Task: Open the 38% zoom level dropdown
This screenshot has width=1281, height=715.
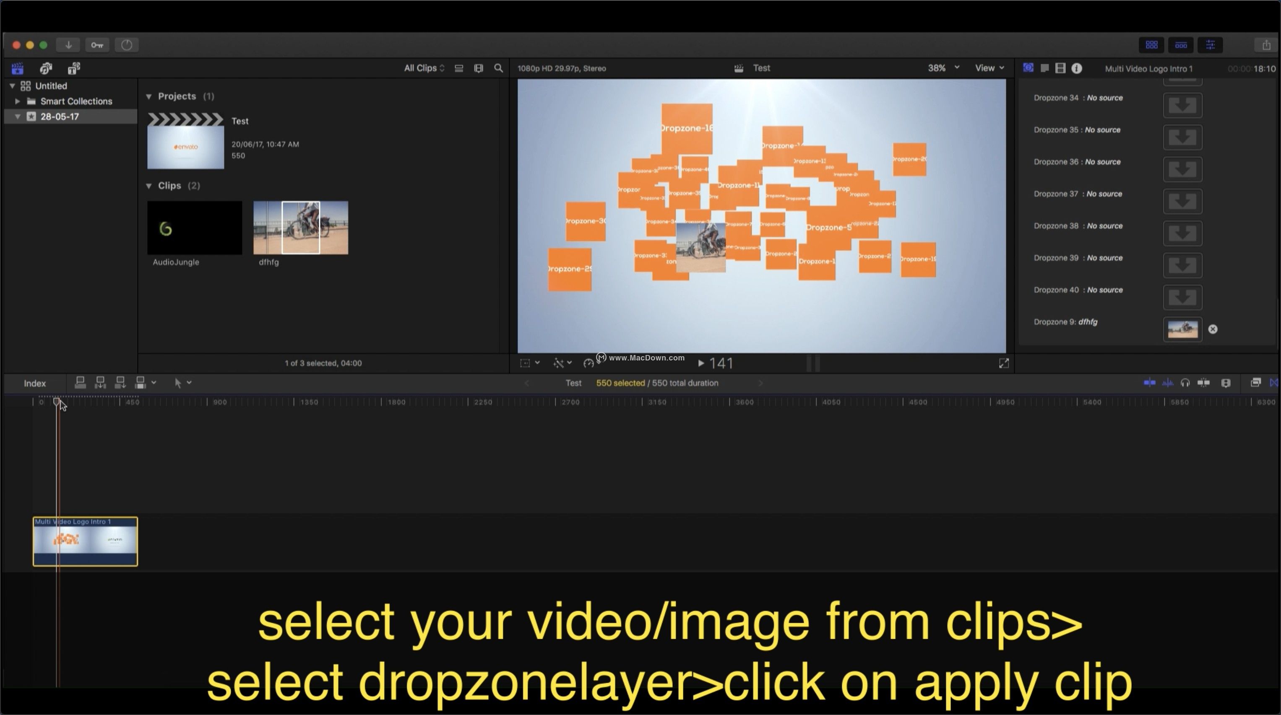Action: pyautogui.click(x=943, y=68)
